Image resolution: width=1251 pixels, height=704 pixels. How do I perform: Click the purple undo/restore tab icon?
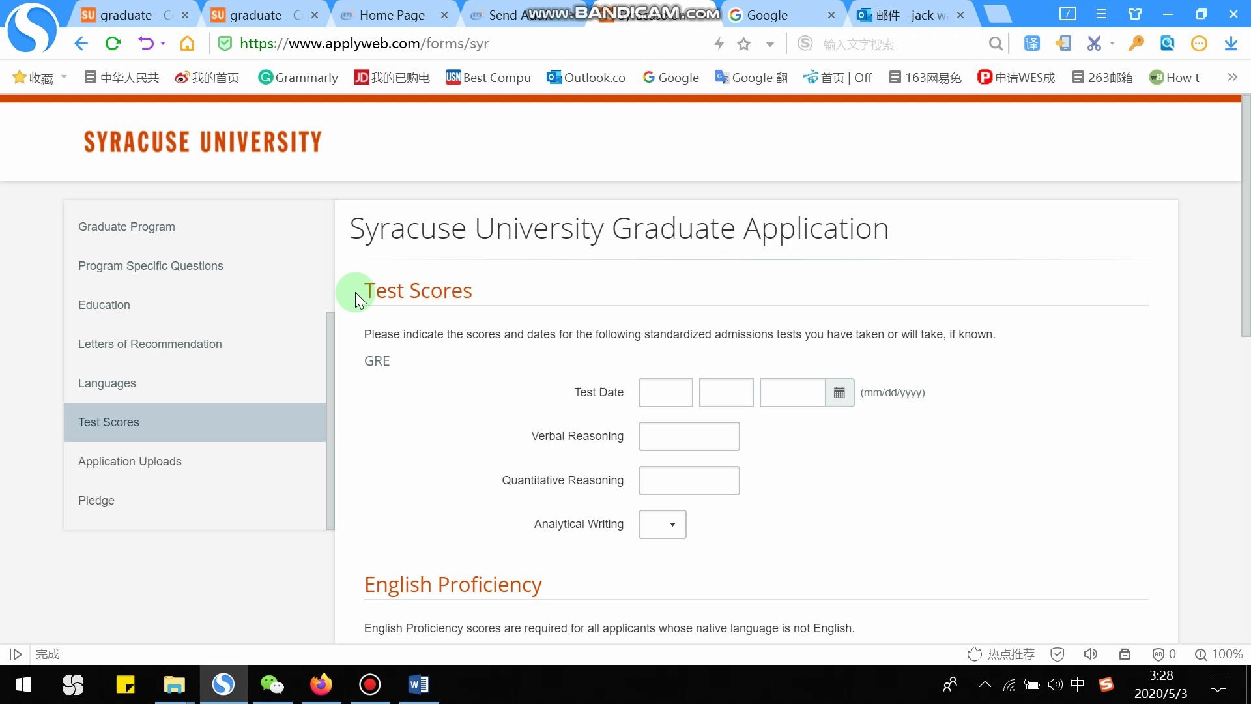(145, 44)
